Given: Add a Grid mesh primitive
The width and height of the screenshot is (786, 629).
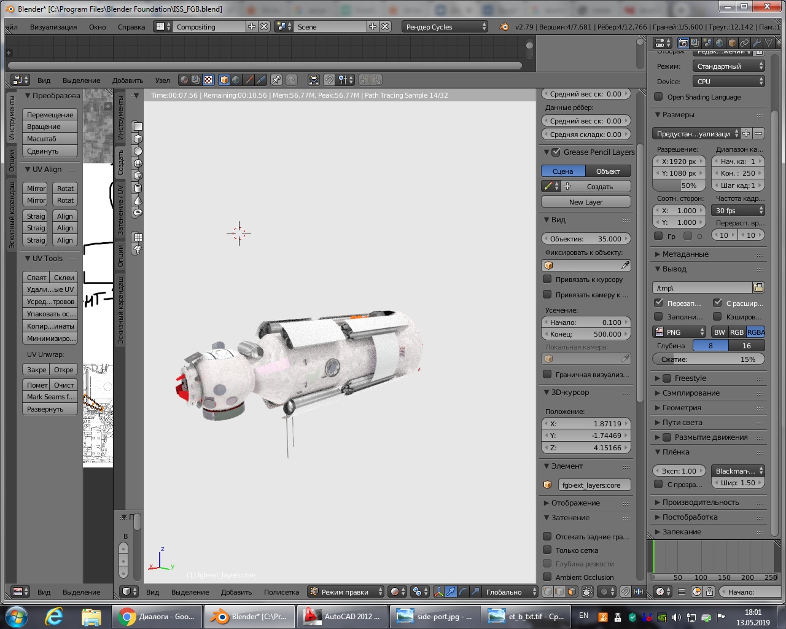Looking at the screenshot, I should (x=138, y=237).
